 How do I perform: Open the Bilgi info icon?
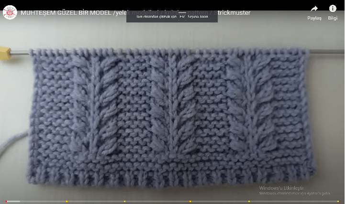[x=333, y=9]
